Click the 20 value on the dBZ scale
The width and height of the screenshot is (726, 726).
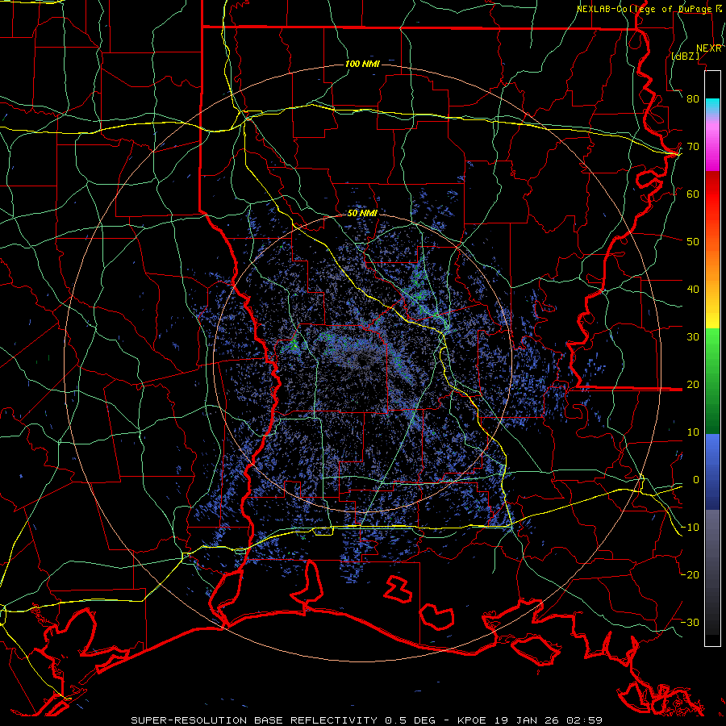click(693, 385)
